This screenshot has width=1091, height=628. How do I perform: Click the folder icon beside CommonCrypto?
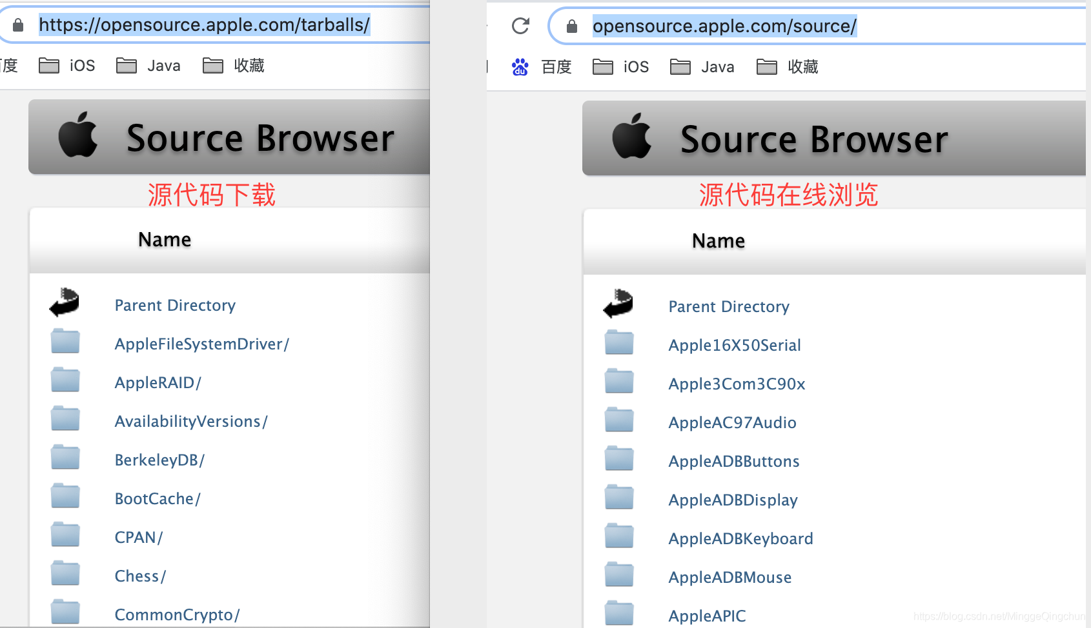point(65,611)
